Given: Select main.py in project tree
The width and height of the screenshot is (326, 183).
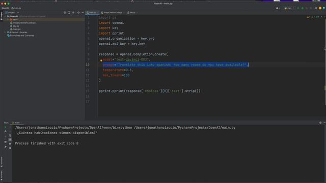Looking at the screenshot, I should click(x=15, y=29).
